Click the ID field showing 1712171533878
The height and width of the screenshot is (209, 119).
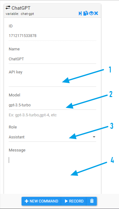coord(52,36)
